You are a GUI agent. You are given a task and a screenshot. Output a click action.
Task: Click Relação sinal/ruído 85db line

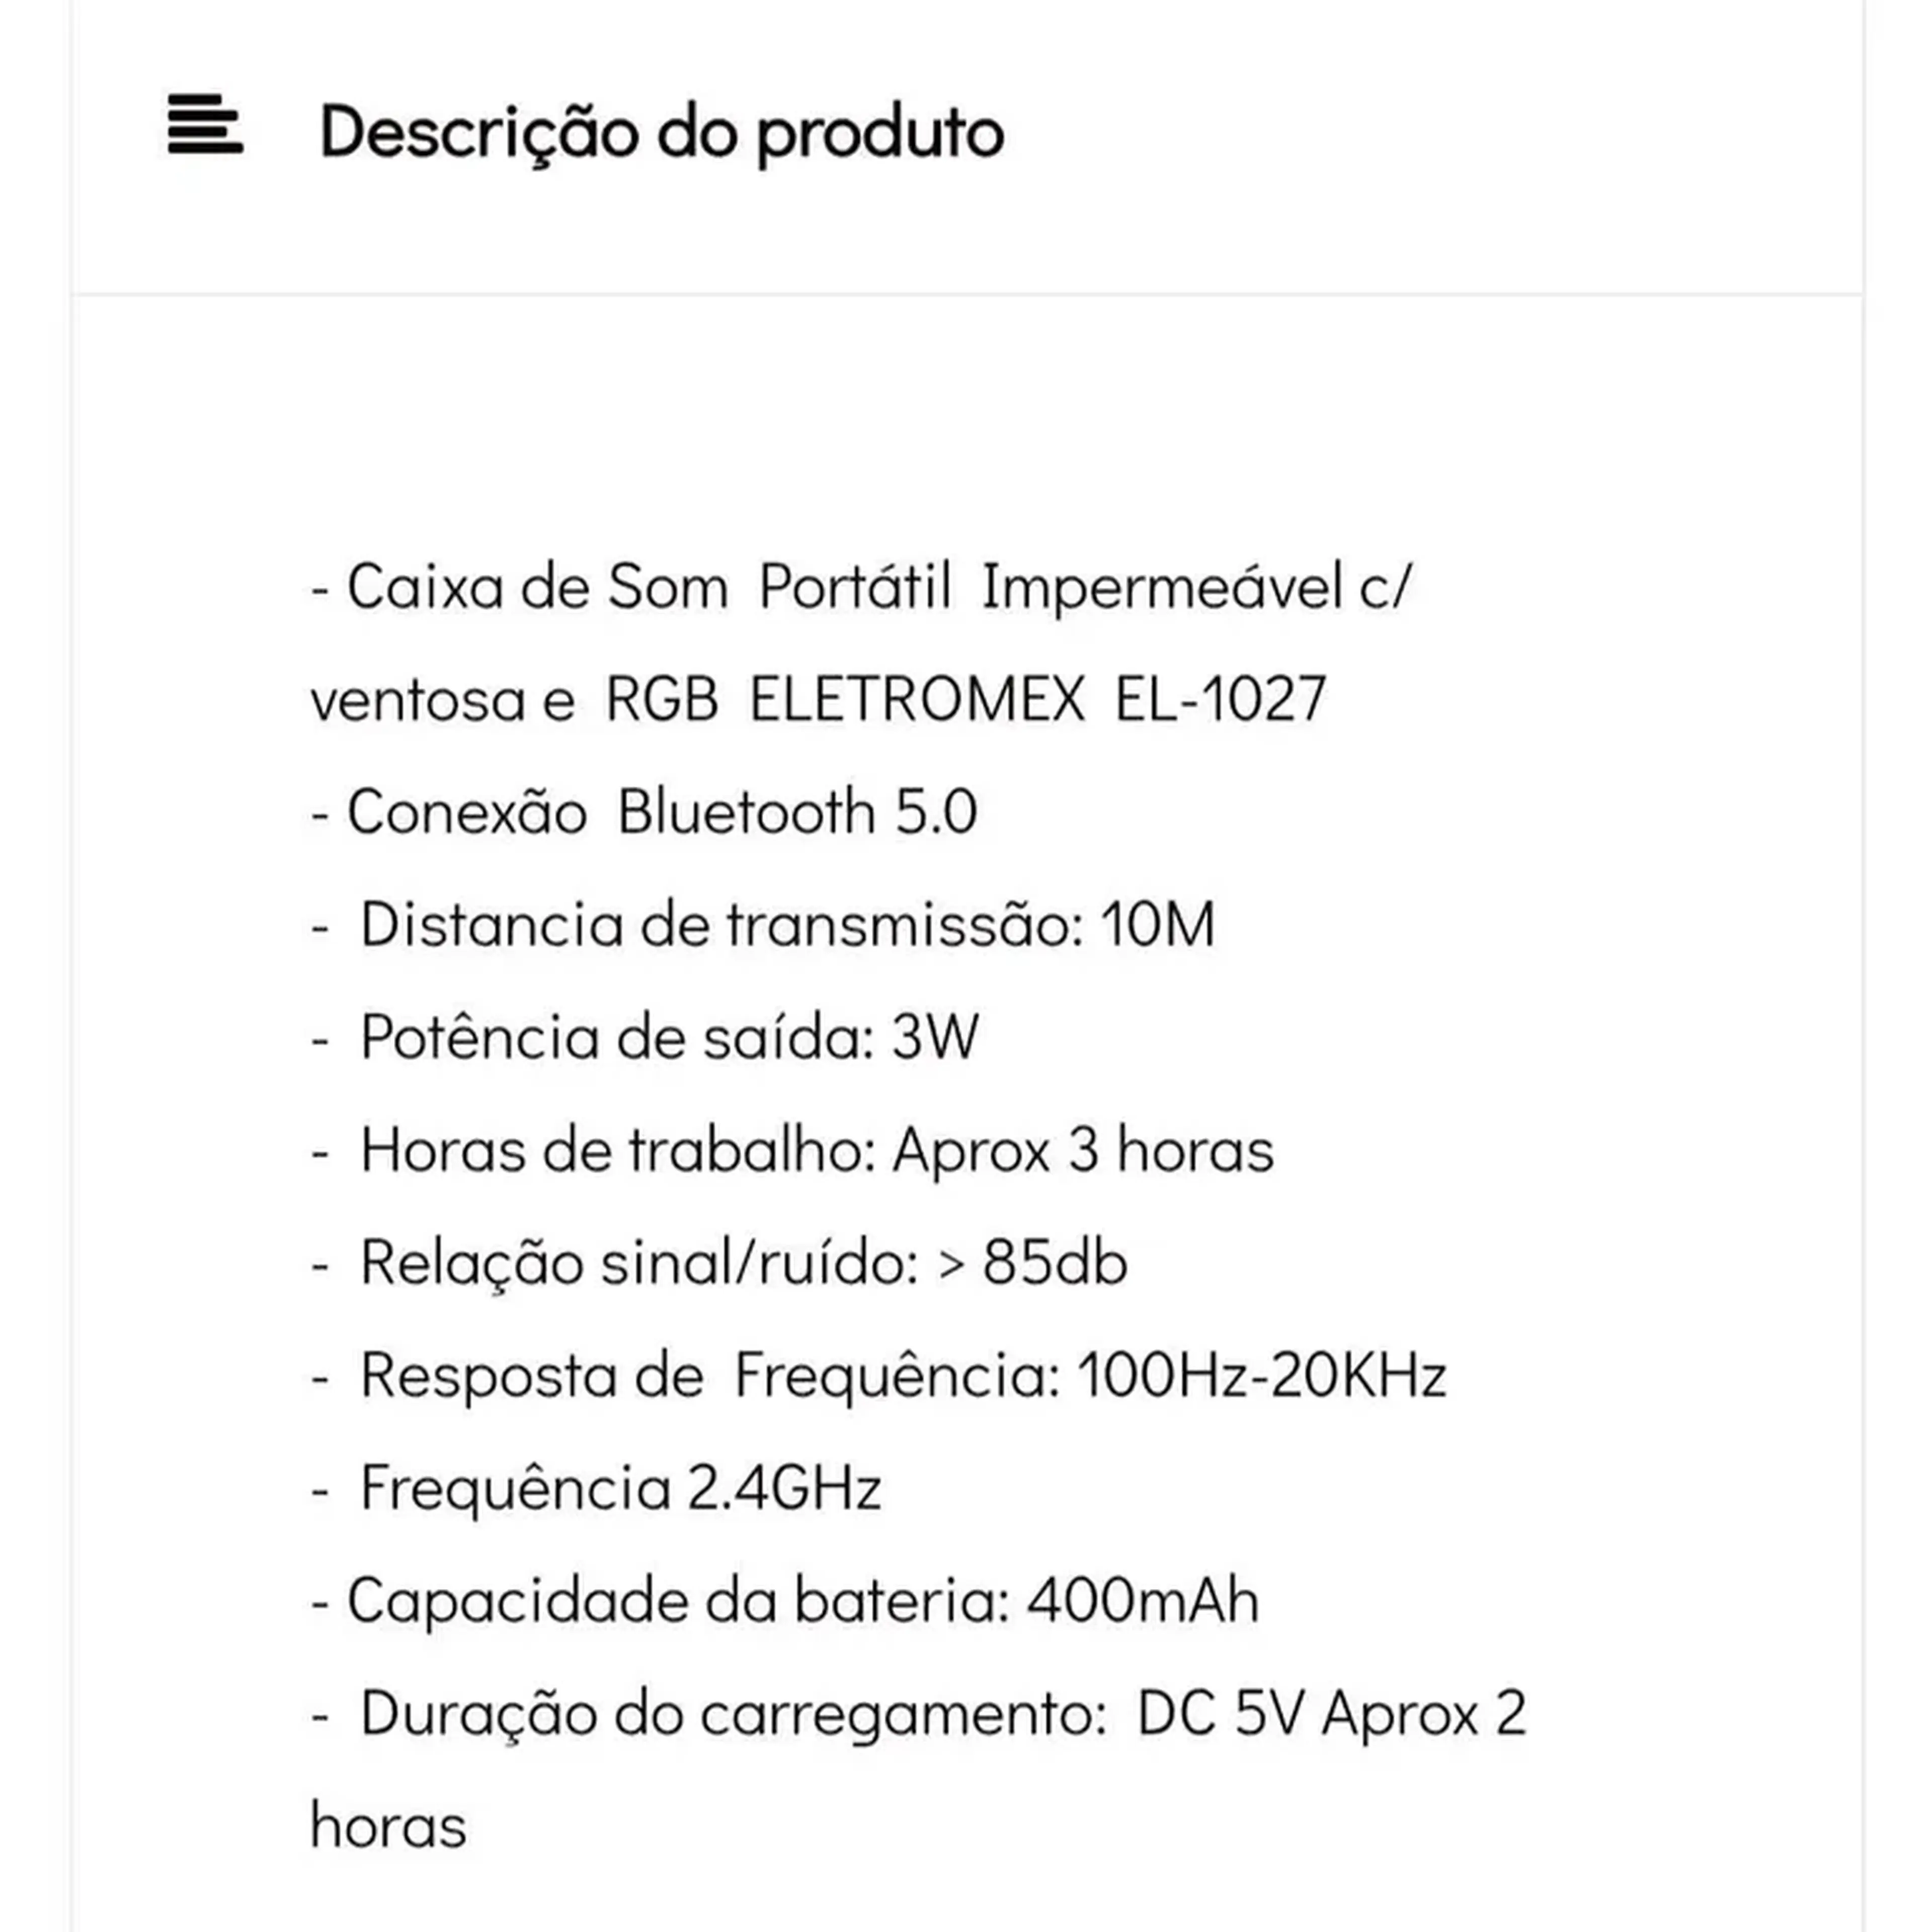pyautogui.click(x=719, y=1263)
